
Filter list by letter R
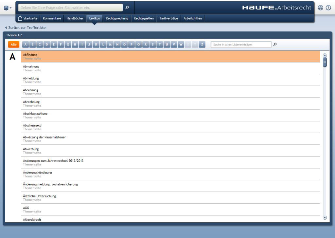click(x=146, y=45)
